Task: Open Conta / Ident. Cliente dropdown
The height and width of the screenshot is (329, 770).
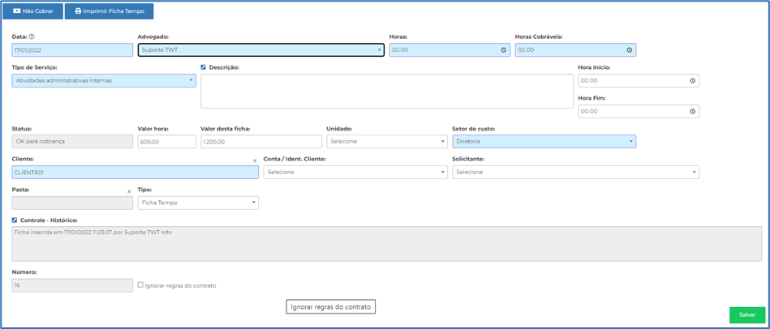Action: point(355,172)
